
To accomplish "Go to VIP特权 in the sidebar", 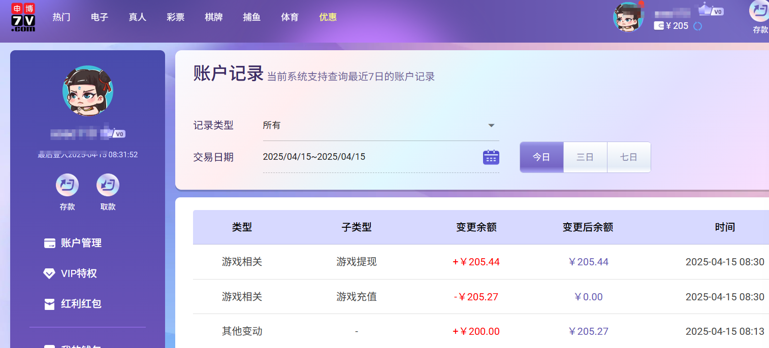I will pyautogui.click(x=78, y=273).
